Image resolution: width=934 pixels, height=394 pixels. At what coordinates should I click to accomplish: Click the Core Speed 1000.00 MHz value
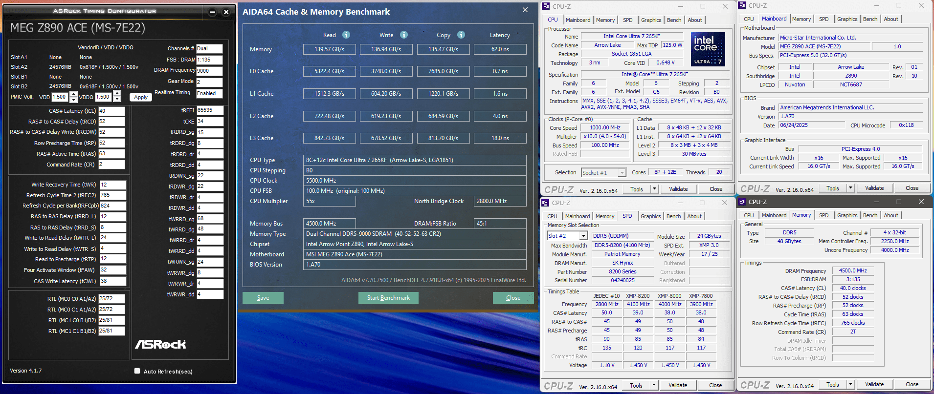click(x=605, y=127)
